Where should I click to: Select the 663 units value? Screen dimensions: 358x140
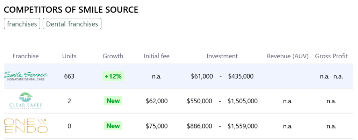(70, 76)
